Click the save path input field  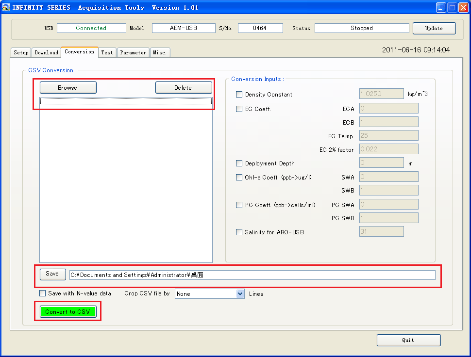pos(252,275)
